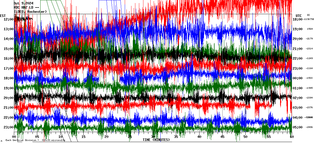314x144 pixels.
Task: Select the 00:00 UTC row label
Action: click(297, 78)
